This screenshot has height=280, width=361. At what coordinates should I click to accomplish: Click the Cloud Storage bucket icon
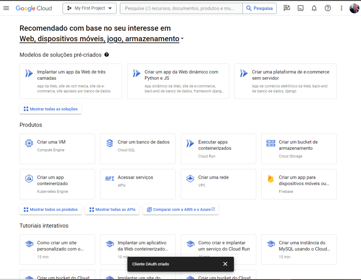click(271, 143)
